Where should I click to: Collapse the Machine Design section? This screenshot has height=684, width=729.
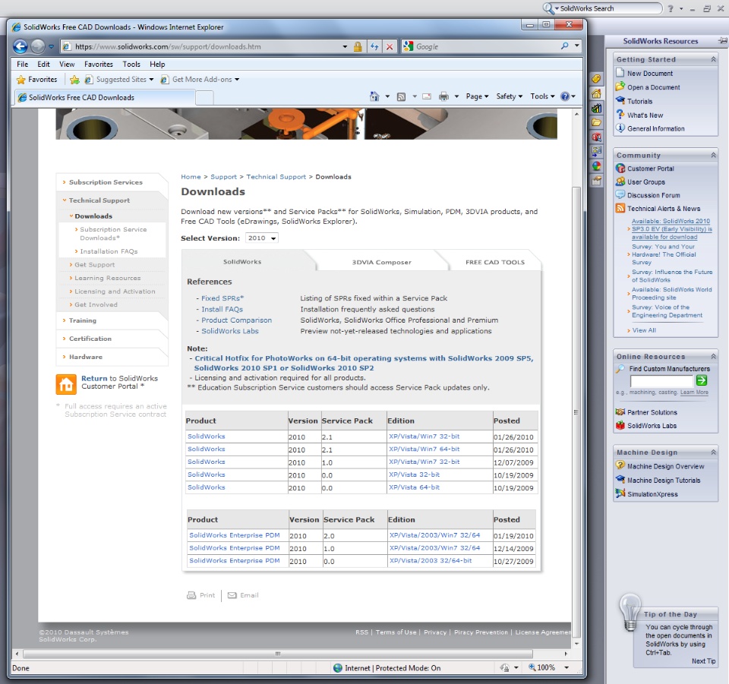(x=713, y=452)
